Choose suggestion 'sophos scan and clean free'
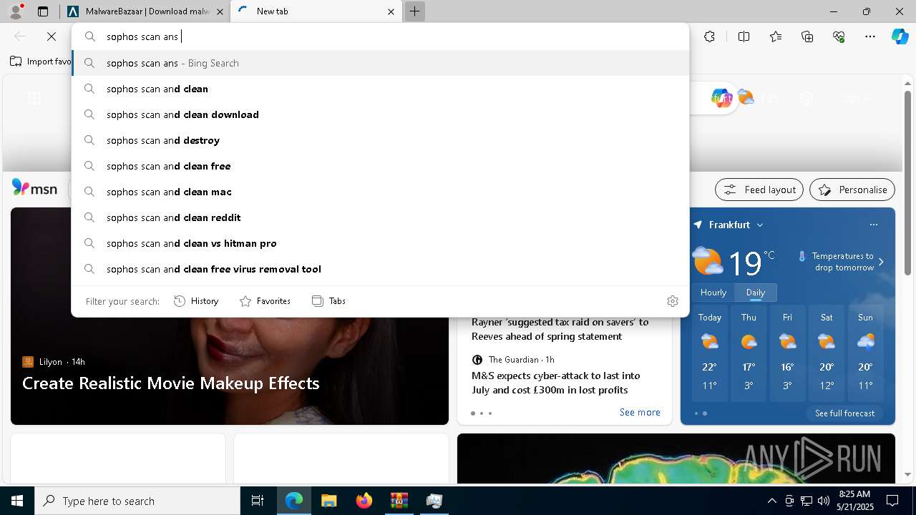 pyautogui.click(x=381, y=166)
